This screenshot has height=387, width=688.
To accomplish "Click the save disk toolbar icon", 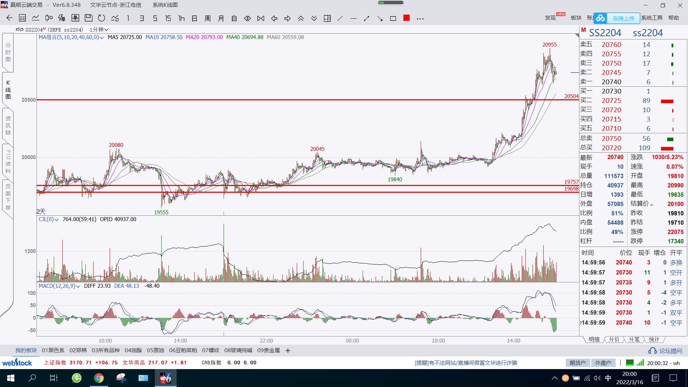I will point(89,18).
